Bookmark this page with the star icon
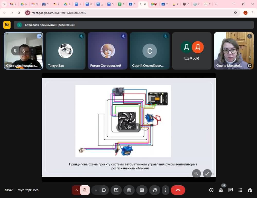Image resolution: width=257 pixels, height=198 pixels. point(235,13)
